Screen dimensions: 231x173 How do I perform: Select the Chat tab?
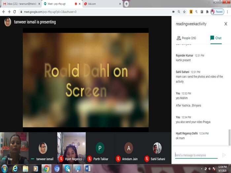216,38
